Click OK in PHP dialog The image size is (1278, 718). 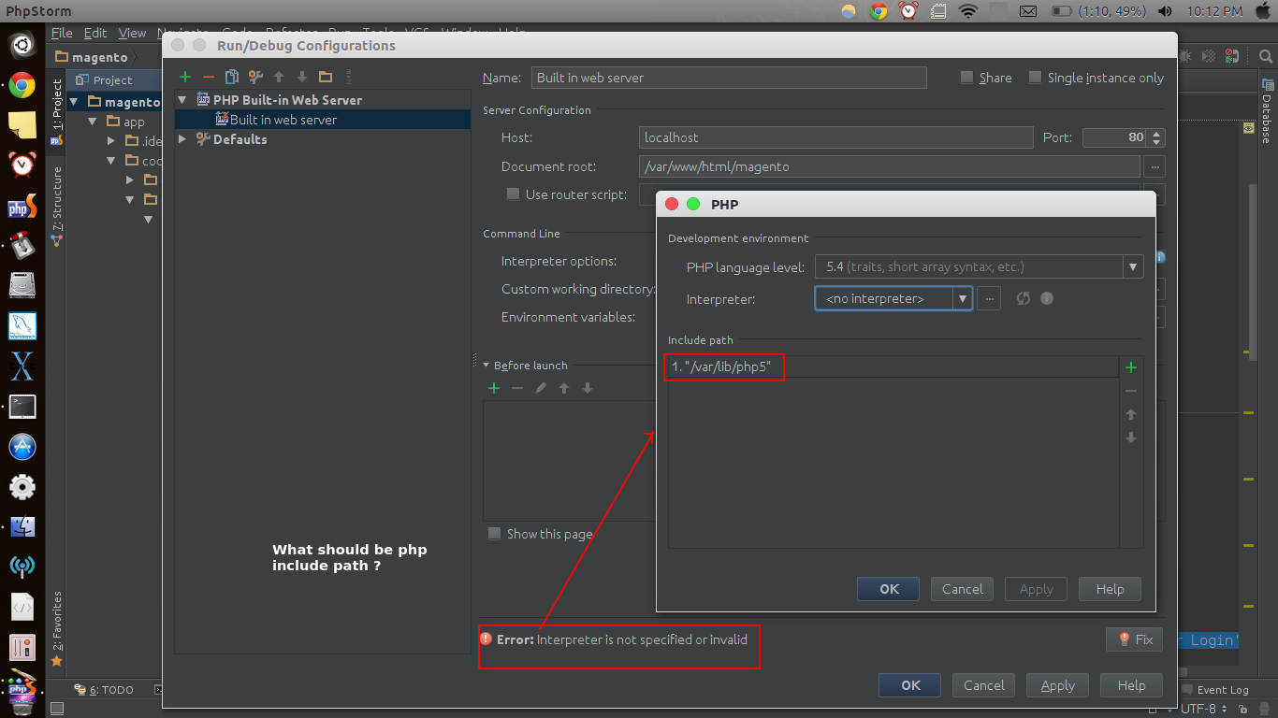point(889,589)
